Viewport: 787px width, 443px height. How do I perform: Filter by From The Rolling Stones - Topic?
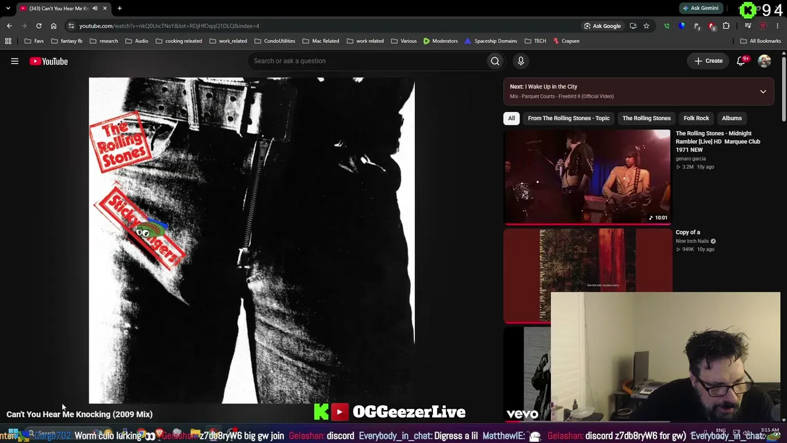click(x=569, y=118)
